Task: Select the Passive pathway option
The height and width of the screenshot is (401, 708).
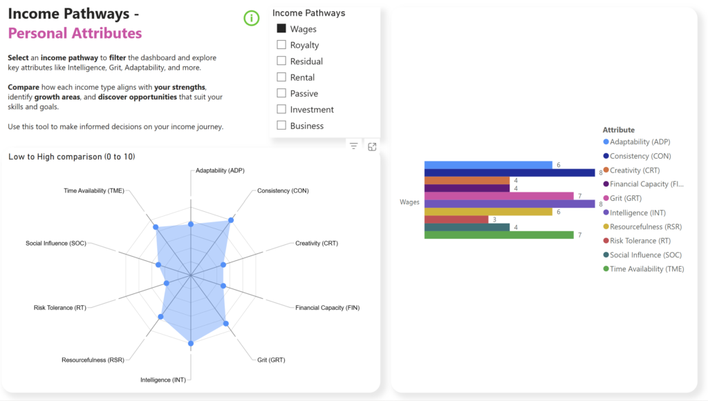Action: 281,92
